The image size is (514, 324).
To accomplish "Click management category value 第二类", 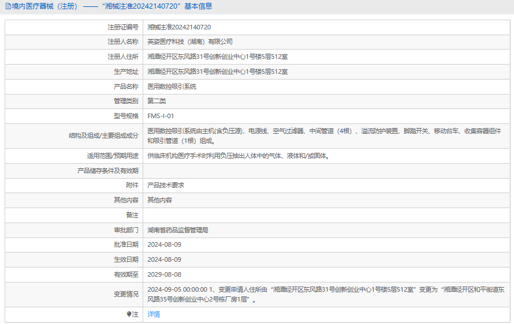I will pyautogui.click(x=157, y=101).
